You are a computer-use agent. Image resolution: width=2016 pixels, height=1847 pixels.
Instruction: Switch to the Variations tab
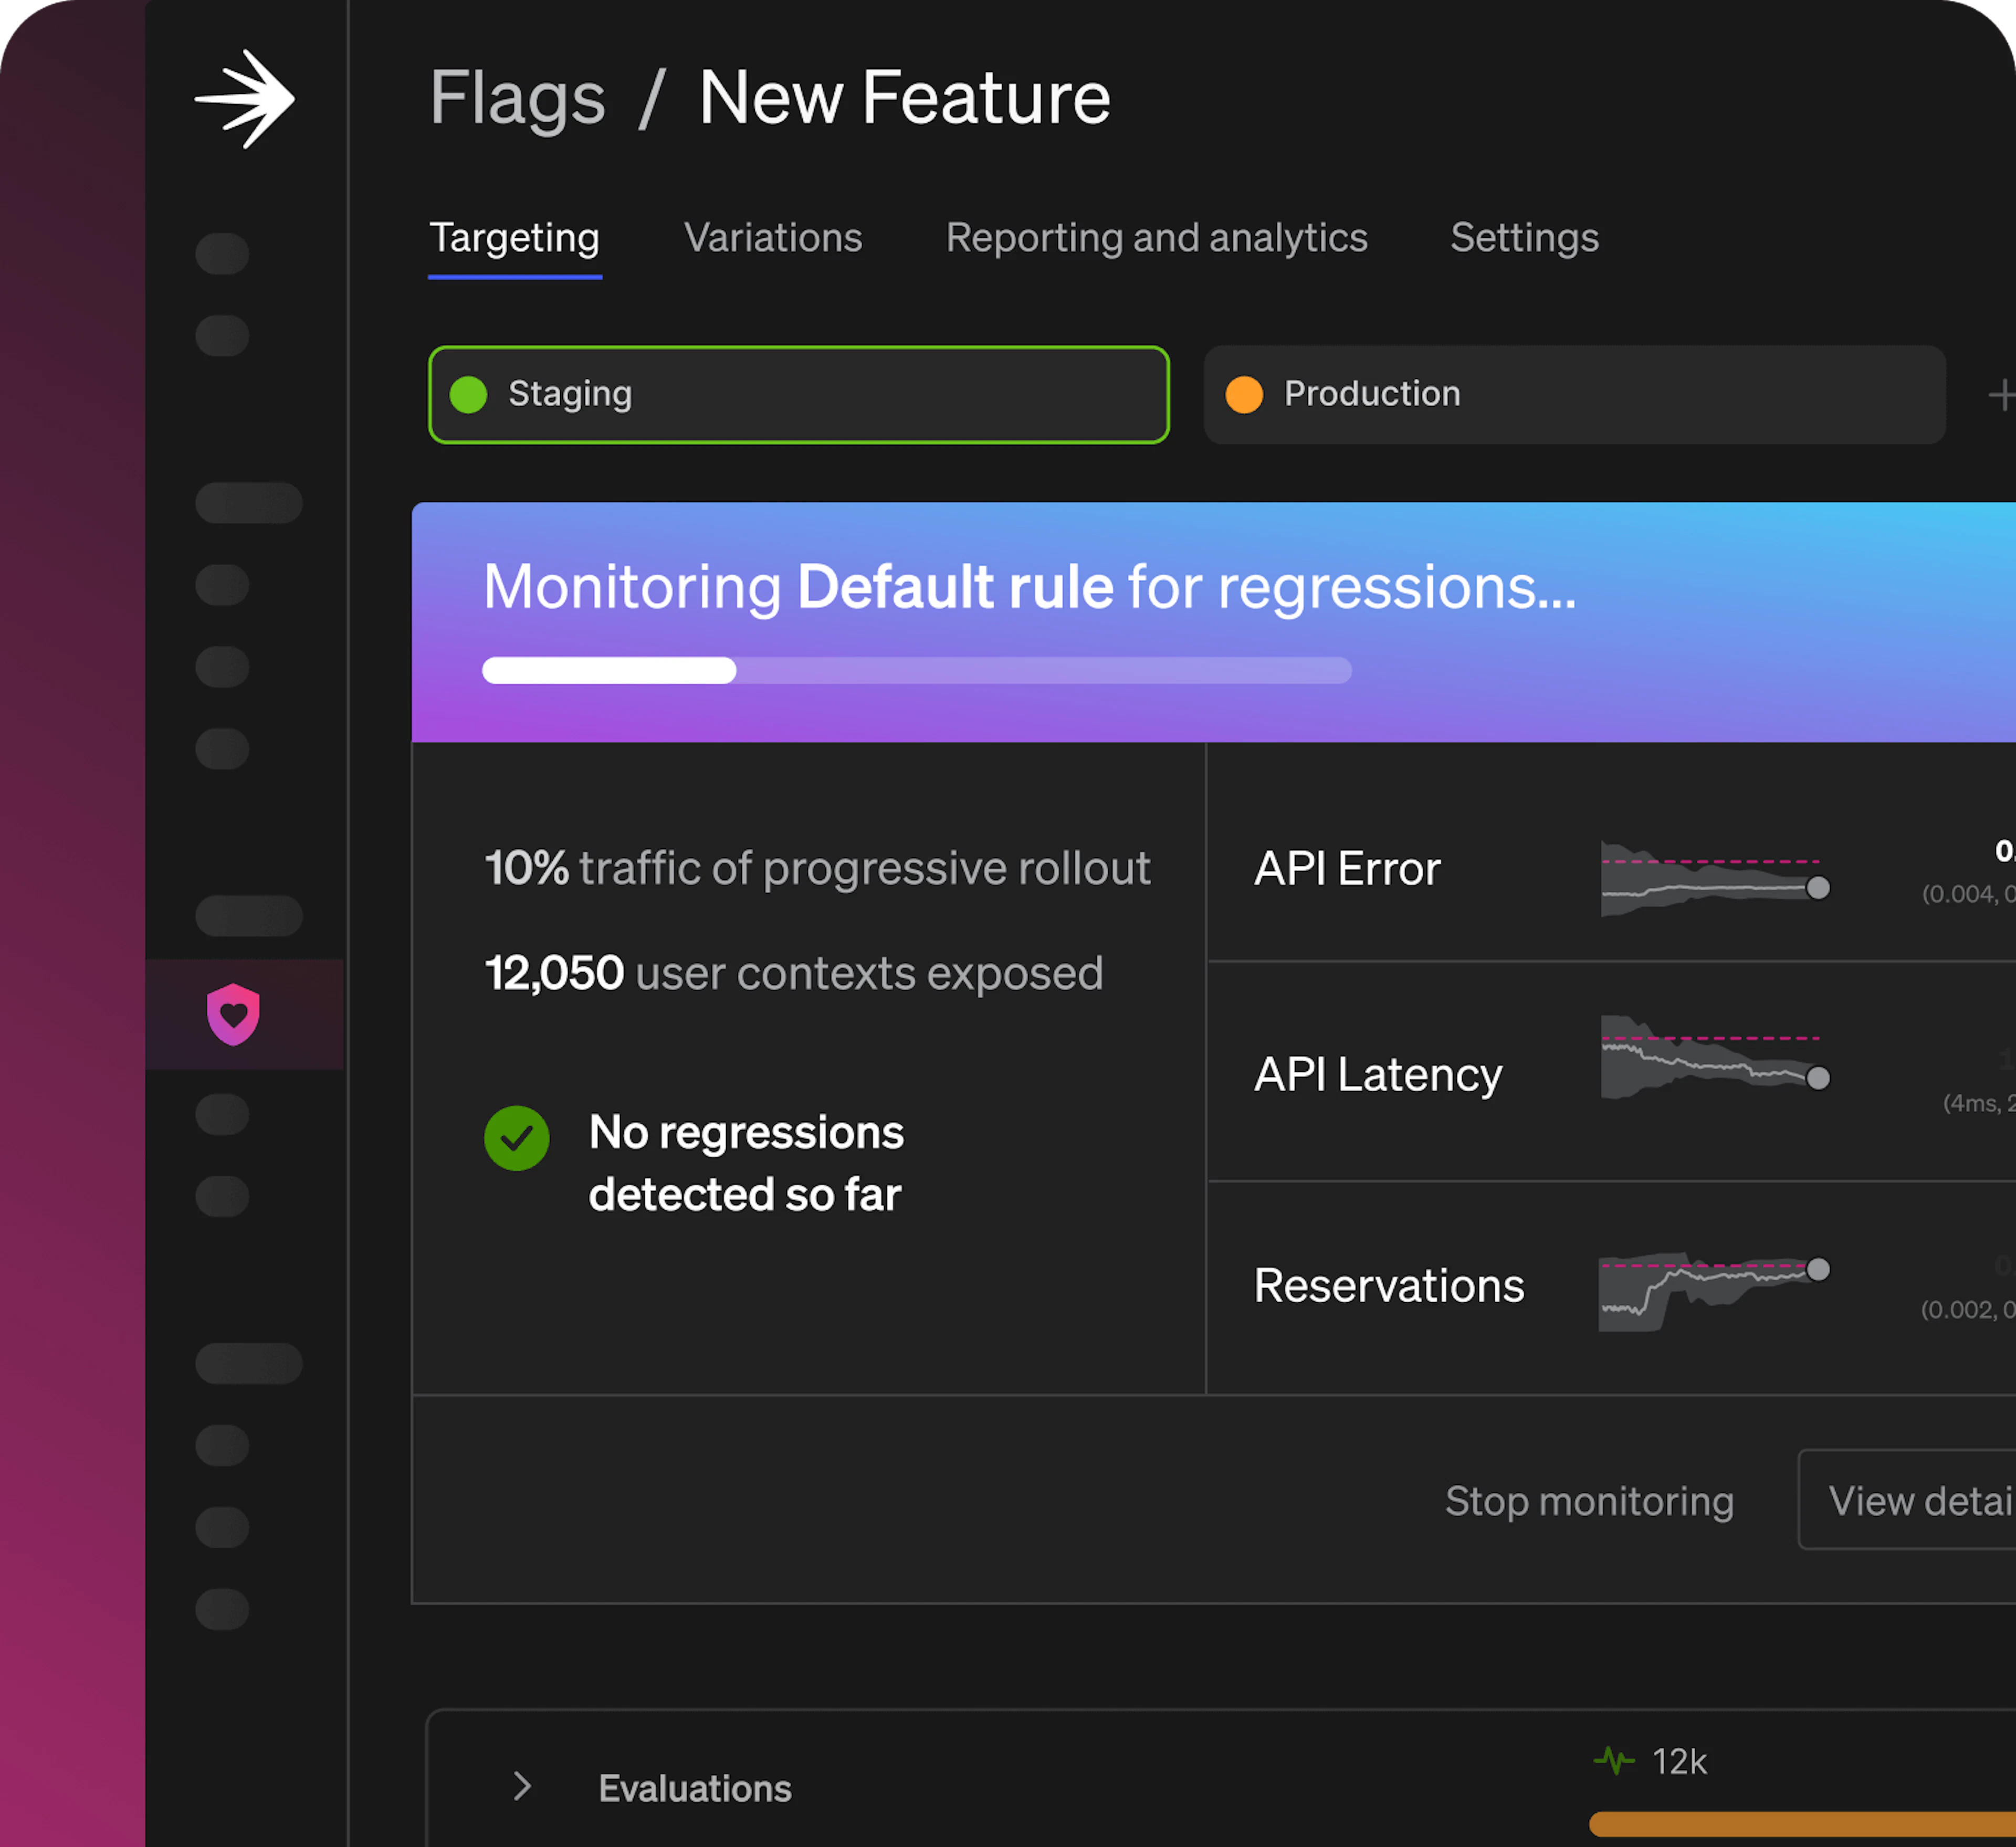772,238
